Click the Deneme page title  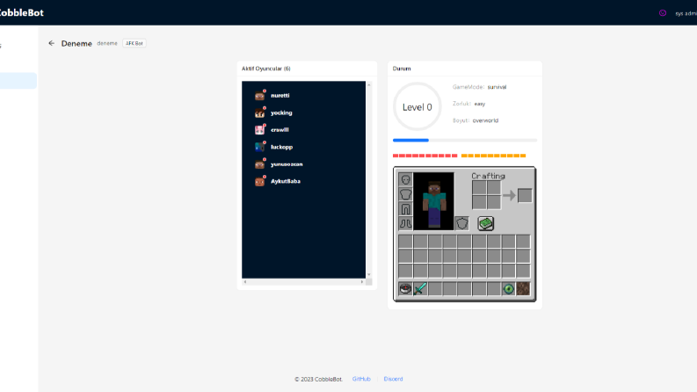coord(76,44)
